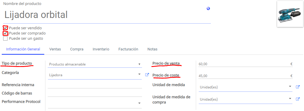Click the Performance Protocol label
This screenshot has height=111, width=304.
(x=21, y=101)
